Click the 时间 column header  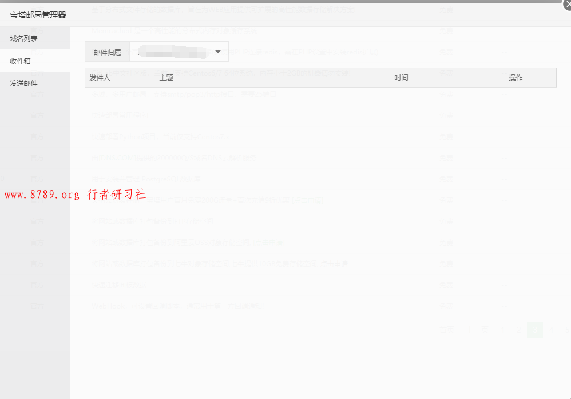[x=401, y=78]
